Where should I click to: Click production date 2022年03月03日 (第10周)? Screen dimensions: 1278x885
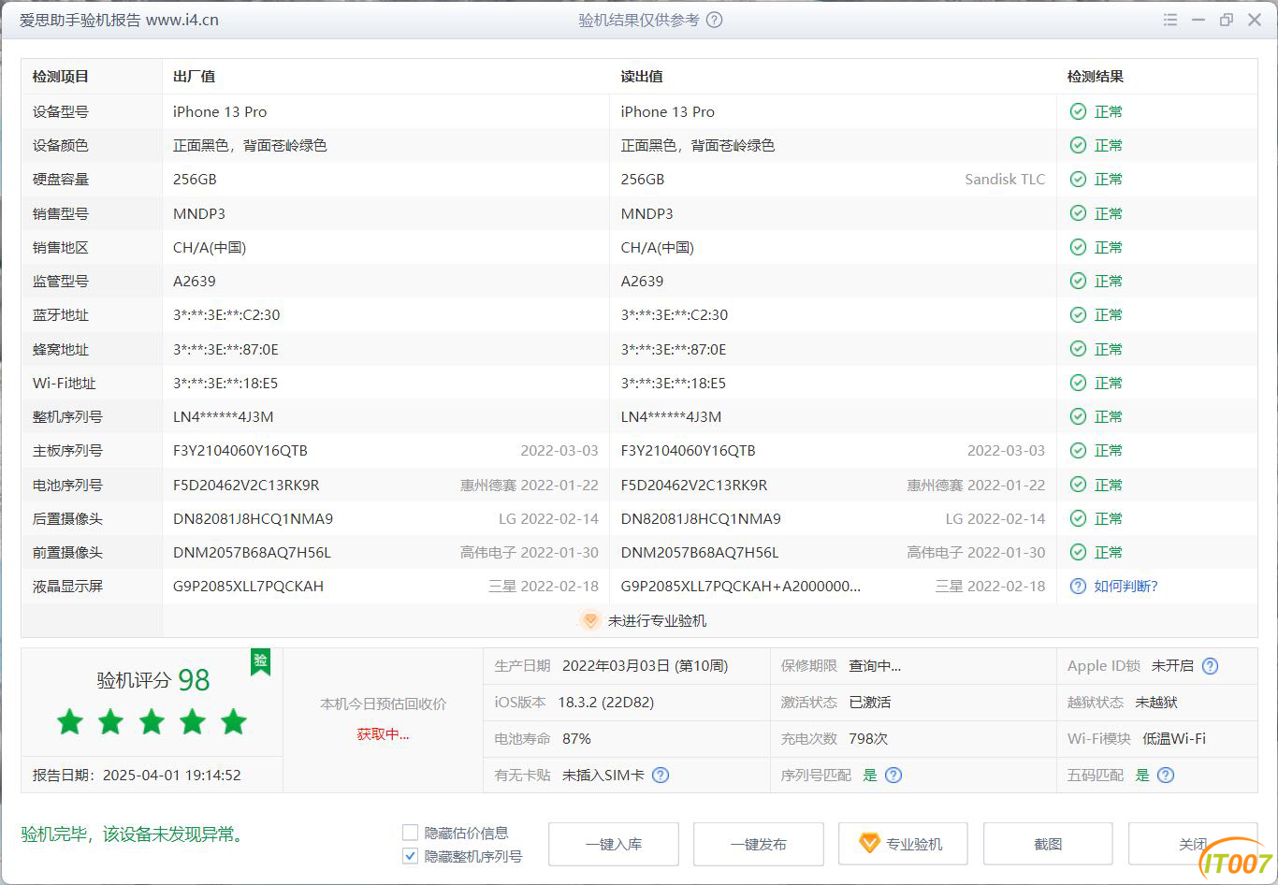[x=645, y=666]
